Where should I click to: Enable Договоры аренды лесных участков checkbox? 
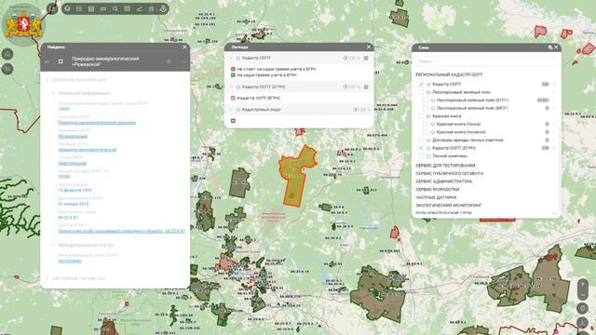pos(421,141)
